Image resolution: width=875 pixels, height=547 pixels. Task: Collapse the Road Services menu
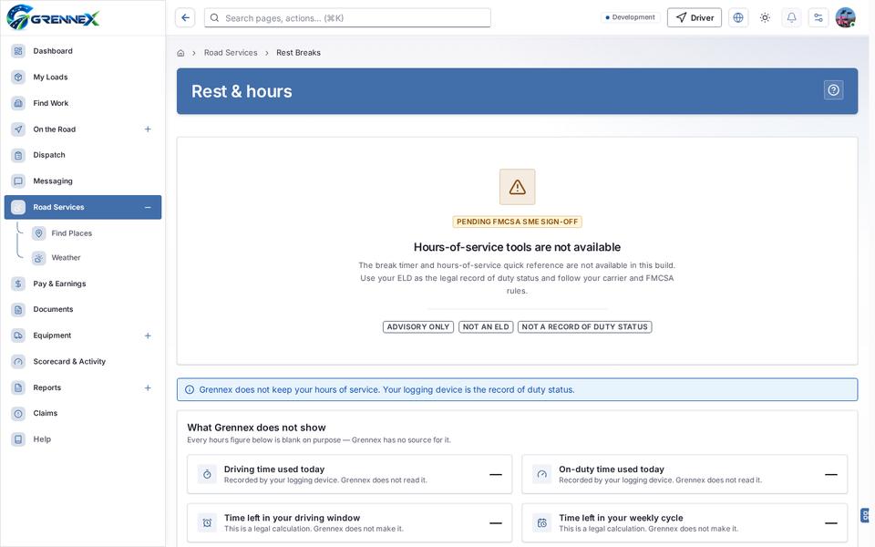tap(148, 207)
